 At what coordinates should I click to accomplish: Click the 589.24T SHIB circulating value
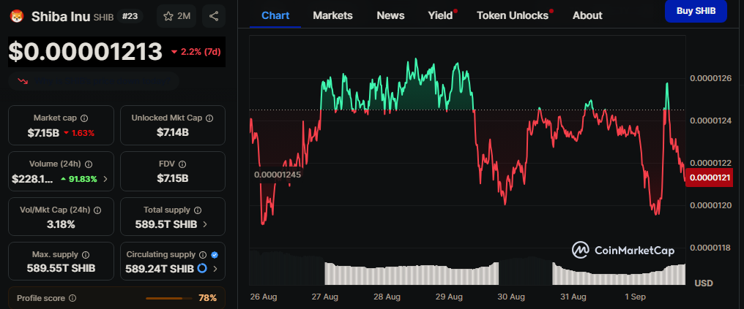160,269
